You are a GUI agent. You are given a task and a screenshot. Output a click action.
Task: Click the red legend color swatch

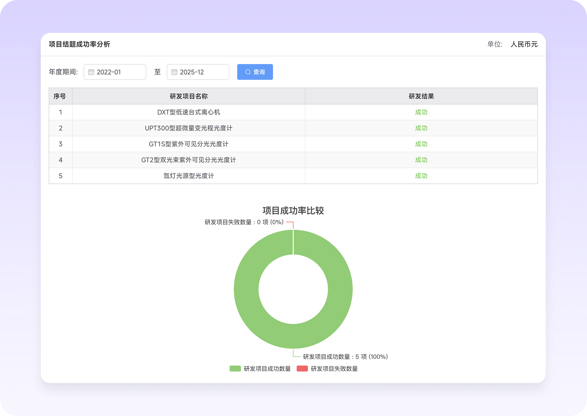302,369
